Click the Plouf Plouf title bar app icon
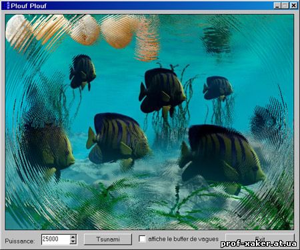This screenshot has width=300, height=250. click(7, 5)
